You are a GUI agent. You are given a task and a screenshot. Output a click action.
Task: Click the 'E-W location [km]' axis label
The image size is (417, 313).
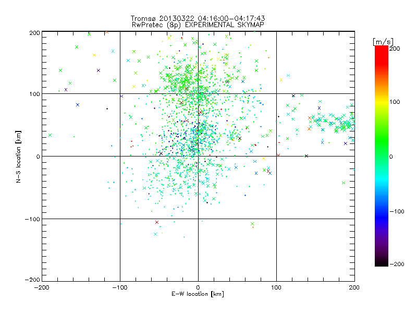coord(198,294)
